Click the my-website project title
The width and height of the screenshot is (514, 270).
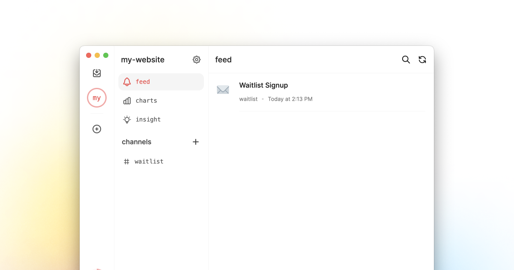coord(143,60)
